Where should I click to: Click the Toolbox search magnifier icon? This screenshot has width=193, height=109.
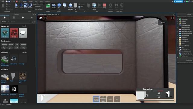[32, 22]
